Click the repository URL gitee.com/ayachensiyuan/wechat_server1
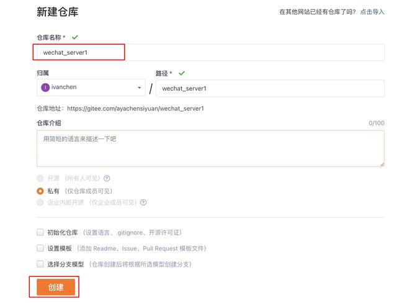This screenshot has width=397, height=303. click(x=135, y=109)
